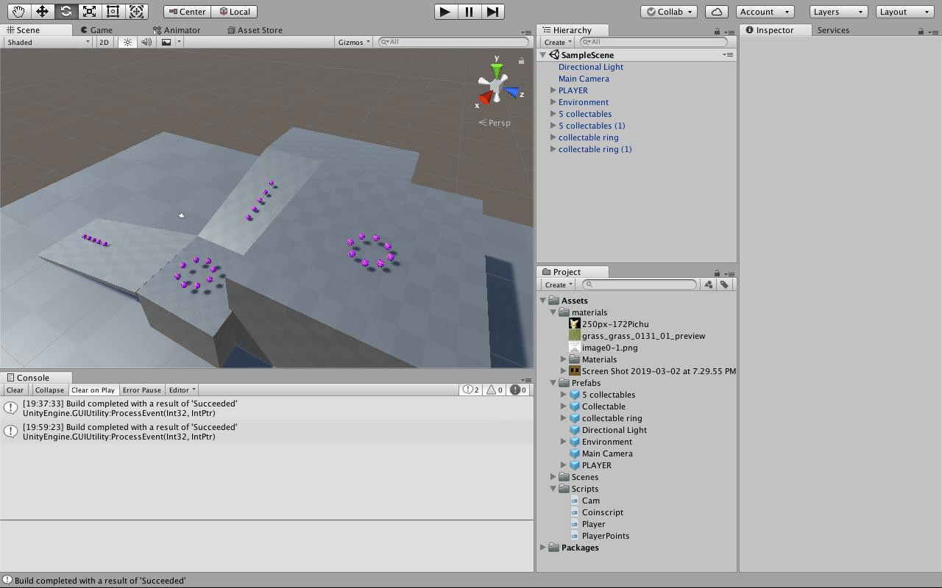This screenshot has width=942, height=588.
Task: Collapse the Scripts folder
Action: click(x=553, y=489)
